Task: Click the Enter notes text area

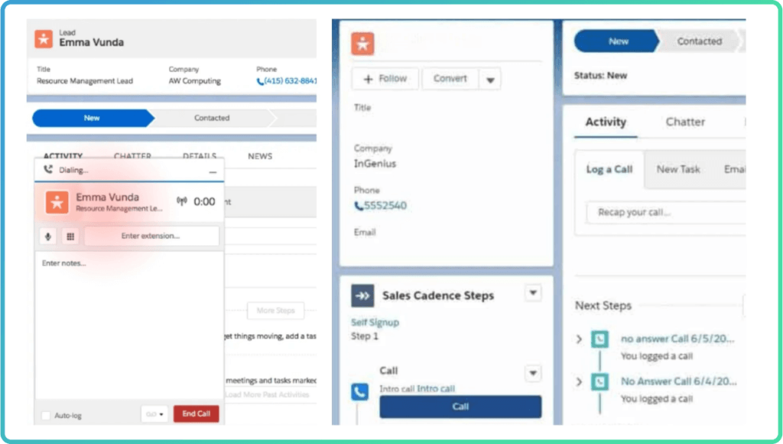Action: pos(129,325)
